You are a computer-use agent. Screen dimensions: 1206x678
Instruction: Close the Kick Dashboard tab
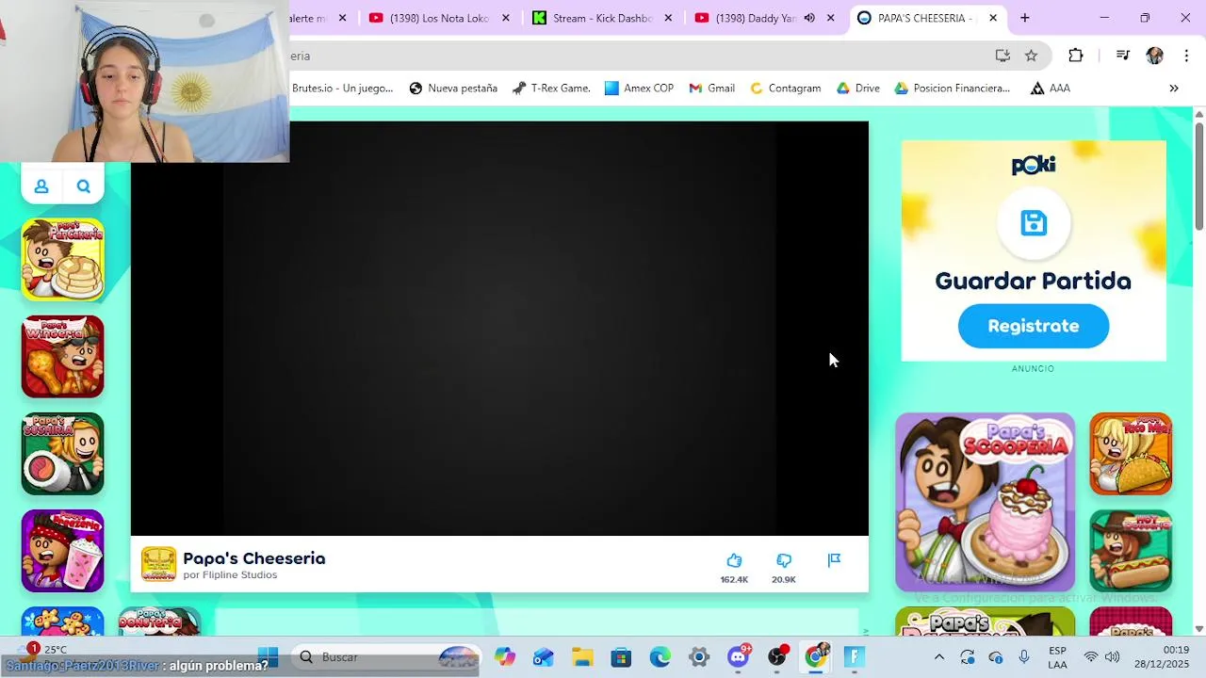(x=668, y=18)
